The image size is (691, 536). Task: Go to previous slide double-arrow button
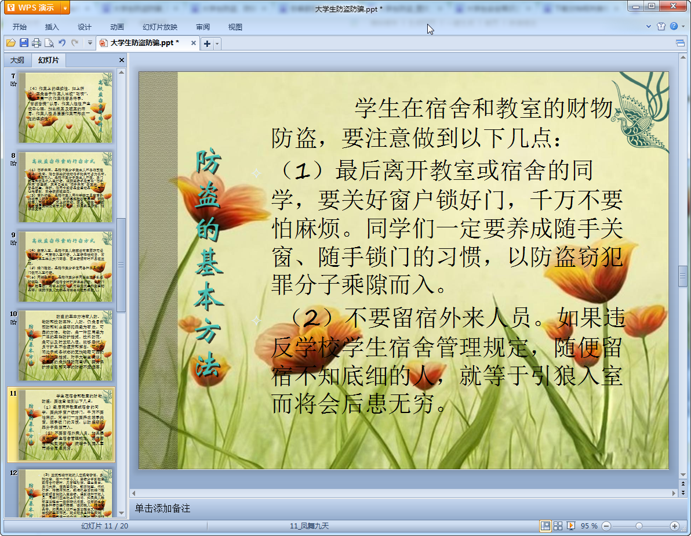pyautogui.click(x=683, y=484)
